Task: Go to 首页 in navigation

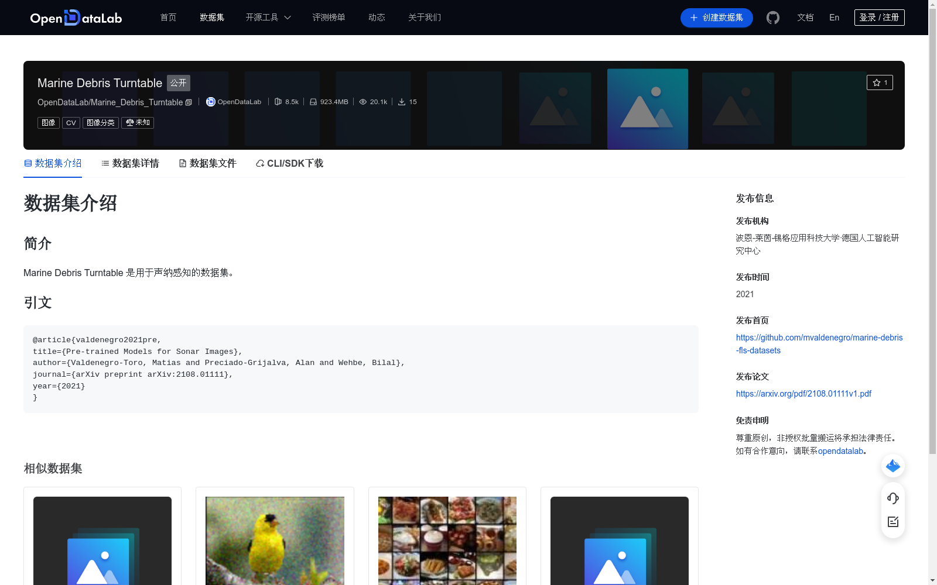Action: pyautogui.click(x=168, y=18)
